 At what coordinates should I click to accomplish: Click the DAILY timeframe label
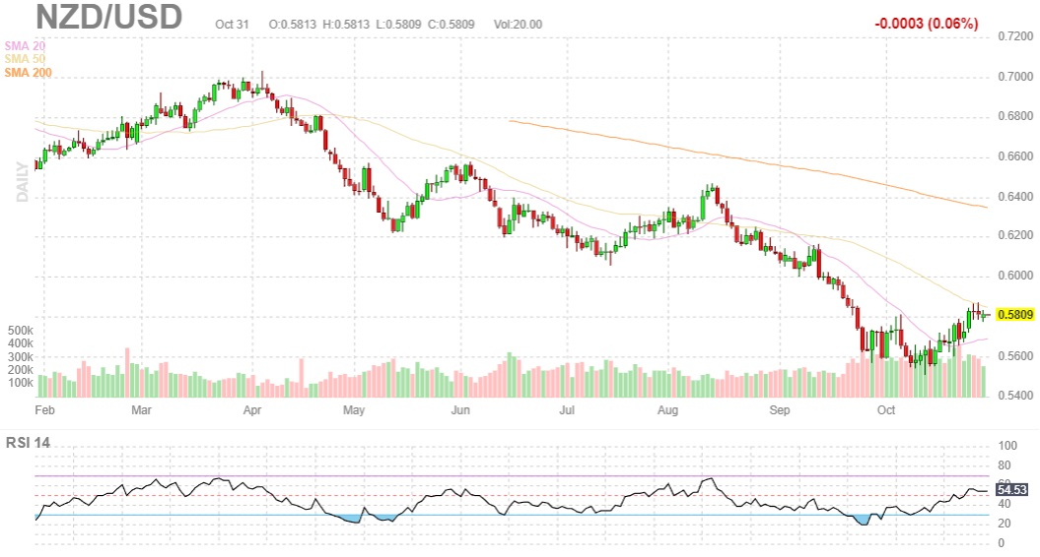pyautogui.click(x=23, y=182)
